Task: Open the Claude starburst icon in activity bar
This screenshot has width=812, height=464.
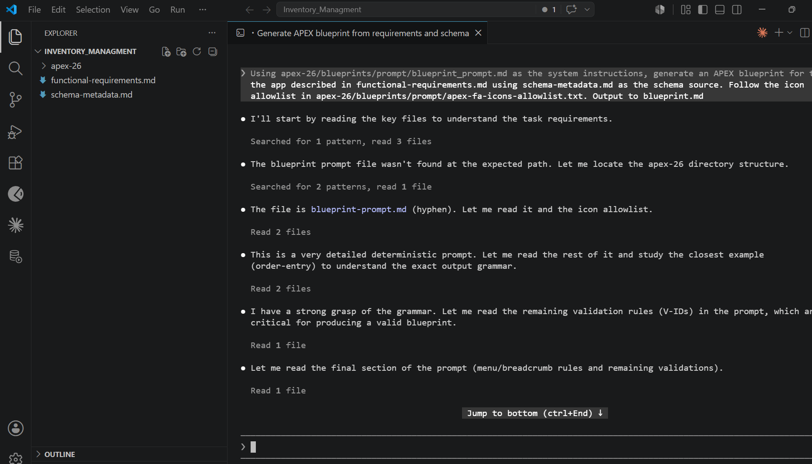Action: pos(16,225)
